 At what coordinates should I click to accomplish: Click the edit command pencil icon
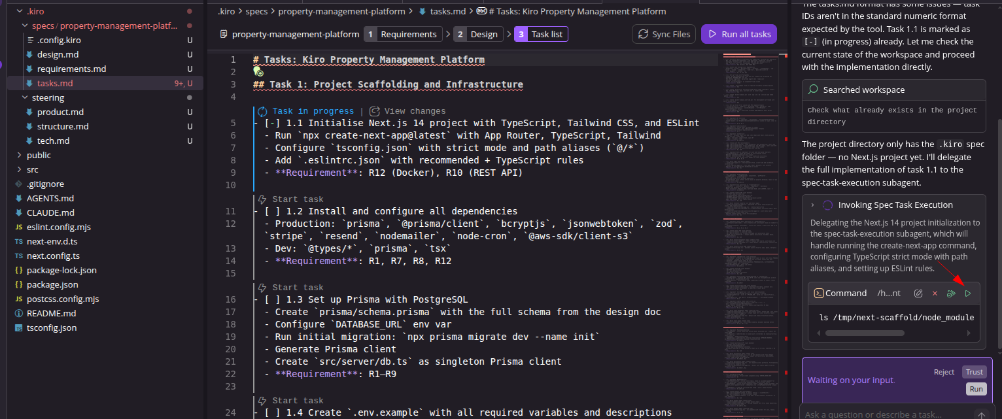[x=918, y=293]
